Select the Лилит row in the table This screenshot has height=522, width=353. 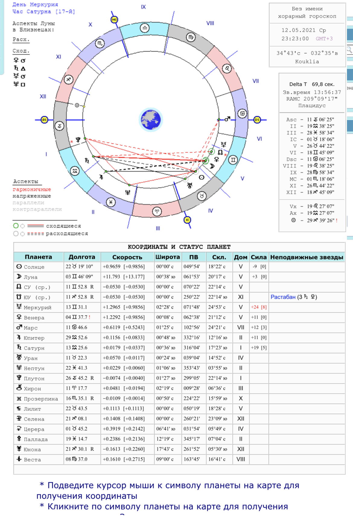coord(179,409)
